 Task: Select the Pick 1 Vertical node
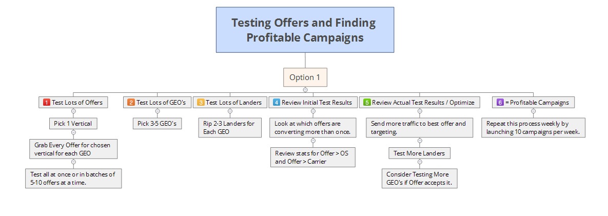[x=73, y=124]
